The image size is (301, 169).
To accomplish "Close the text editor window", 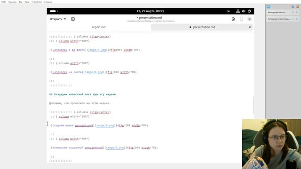I will pyautogui.click(x=249, y=19).
